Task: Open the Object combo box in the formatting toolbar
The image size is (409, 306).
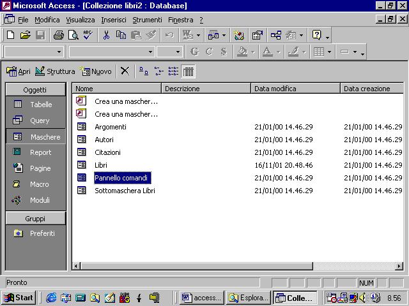Action: pos(34,52)
